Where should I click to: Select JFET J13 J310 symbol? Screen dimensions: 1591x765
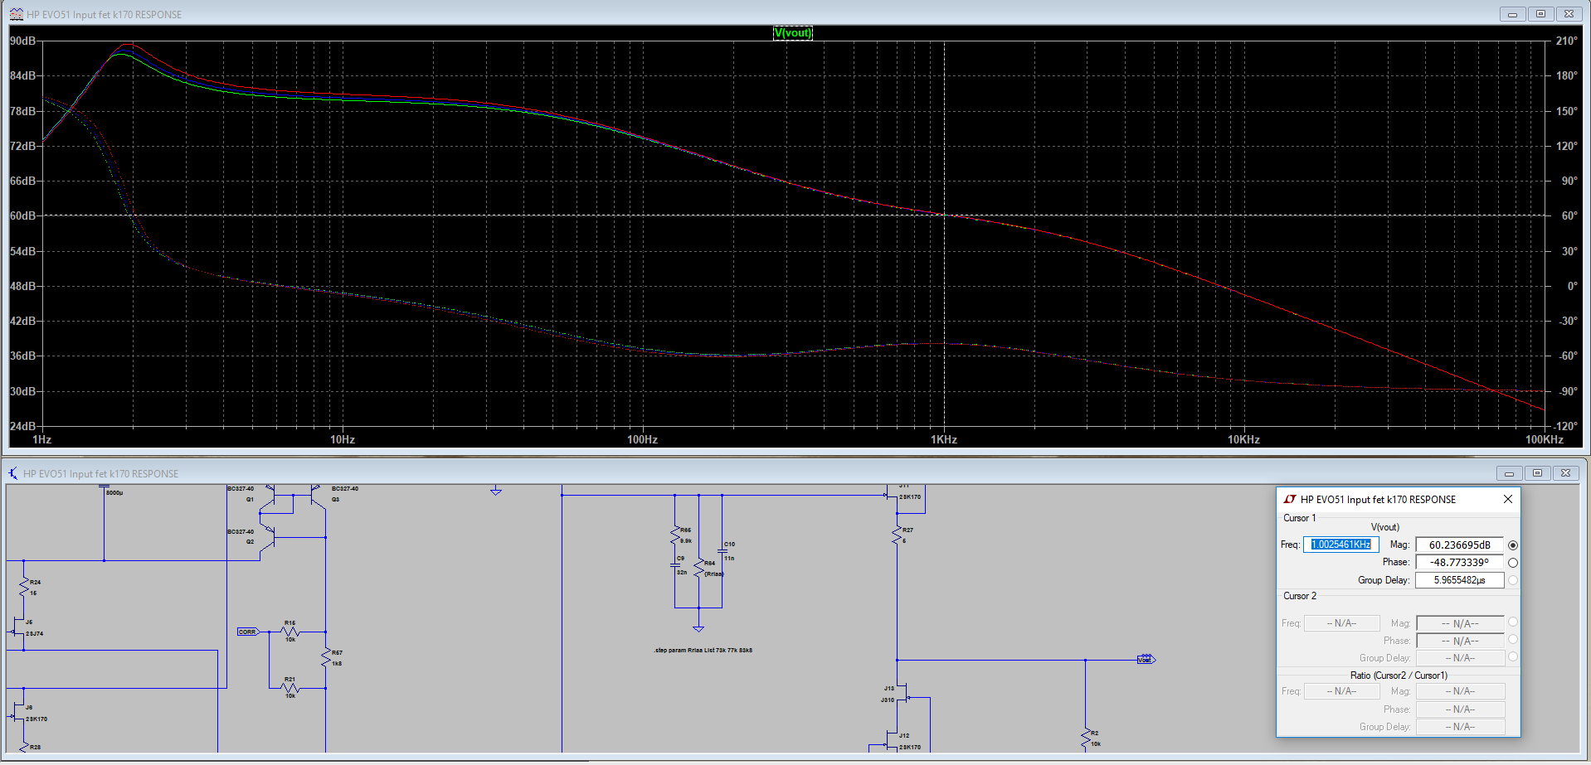click(904, 693)
